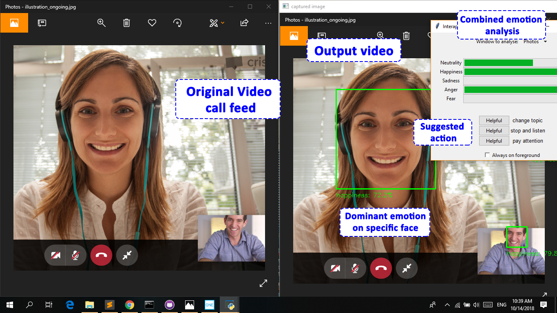
Task: Mark 'pay attention' suggestion as Helpful
Action: 494,141
